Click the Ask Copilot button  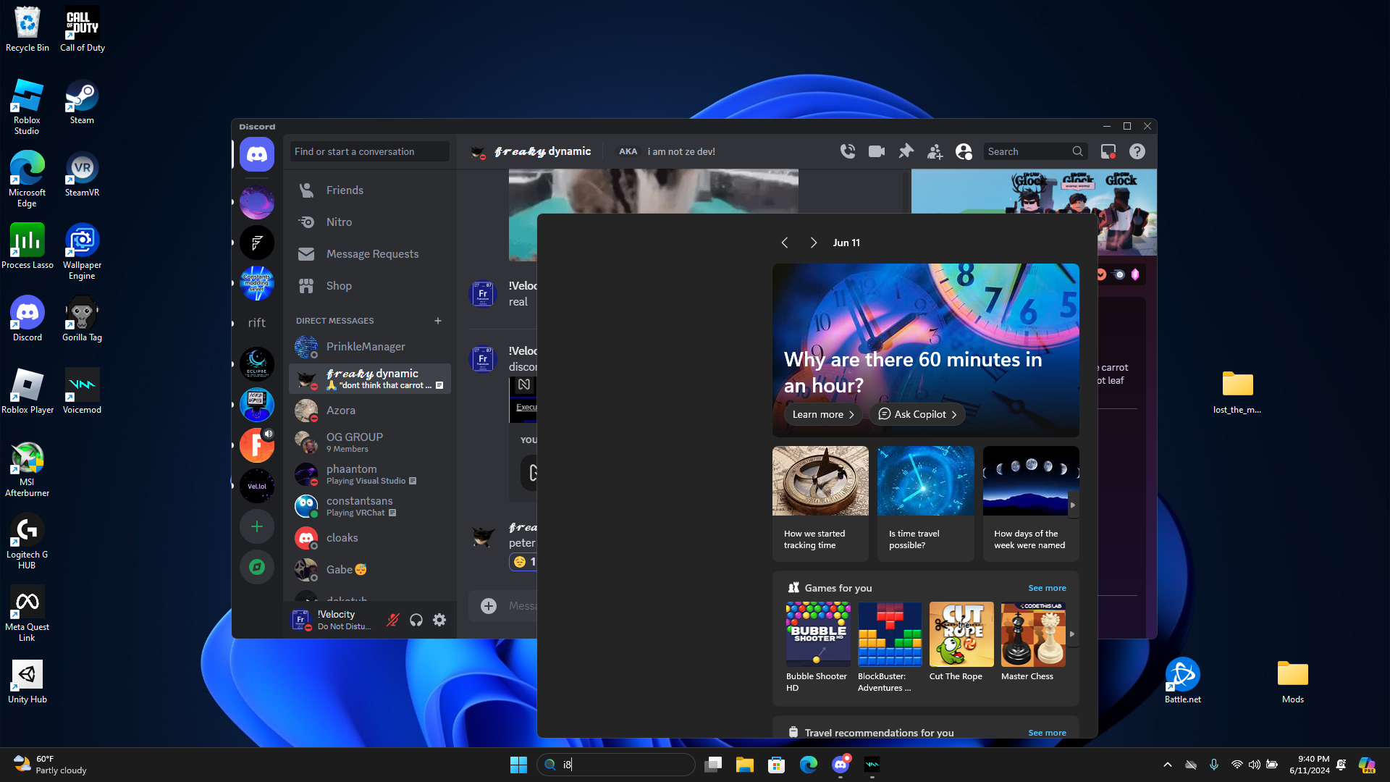click(917, 414)
